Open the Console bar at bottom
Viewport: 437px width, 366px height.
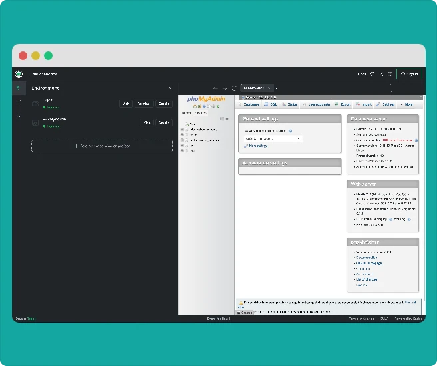pyautogui.click(x=244, y=312)
